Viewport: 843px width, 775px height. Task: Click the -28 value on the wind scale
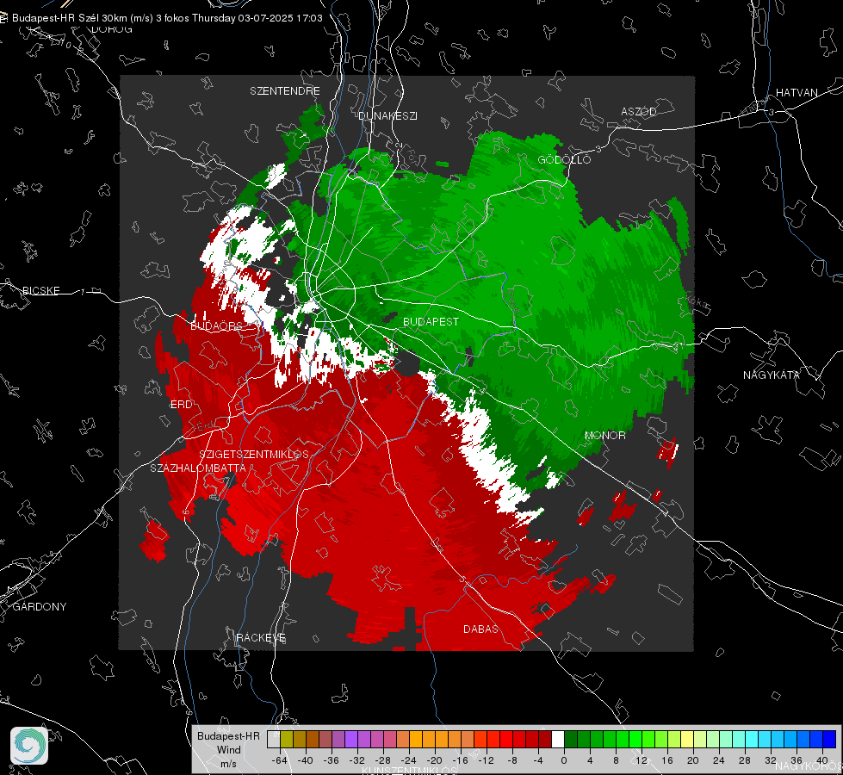click(x=383, y=760)
